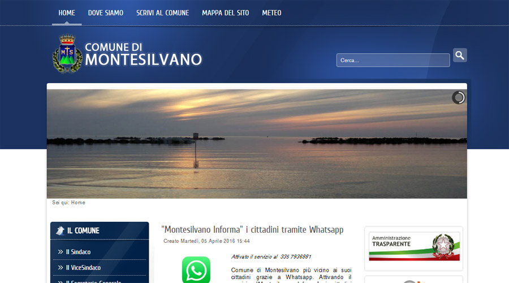Click the green Whatsapp logo icon
Viewport: 509px width, 283px height.
pyautogui.click(x=196, y=269)
